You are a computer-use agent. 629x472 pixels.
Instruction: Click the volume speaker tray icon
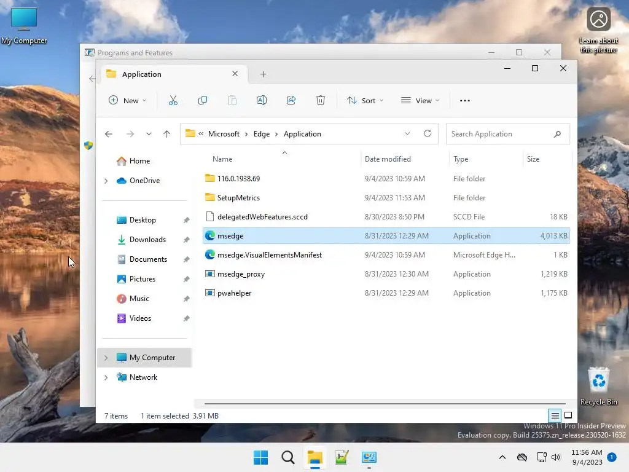point(556,457)
